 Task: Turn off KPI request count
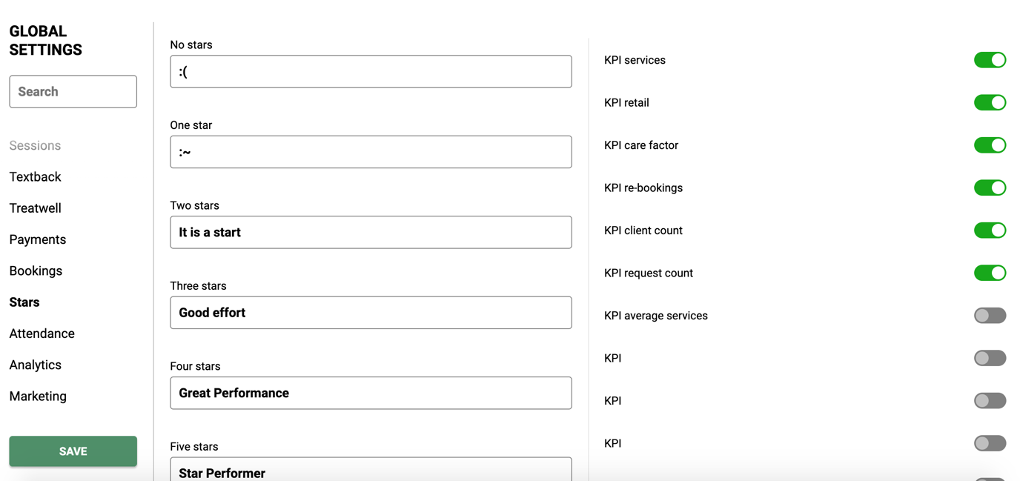pos(990,273)
